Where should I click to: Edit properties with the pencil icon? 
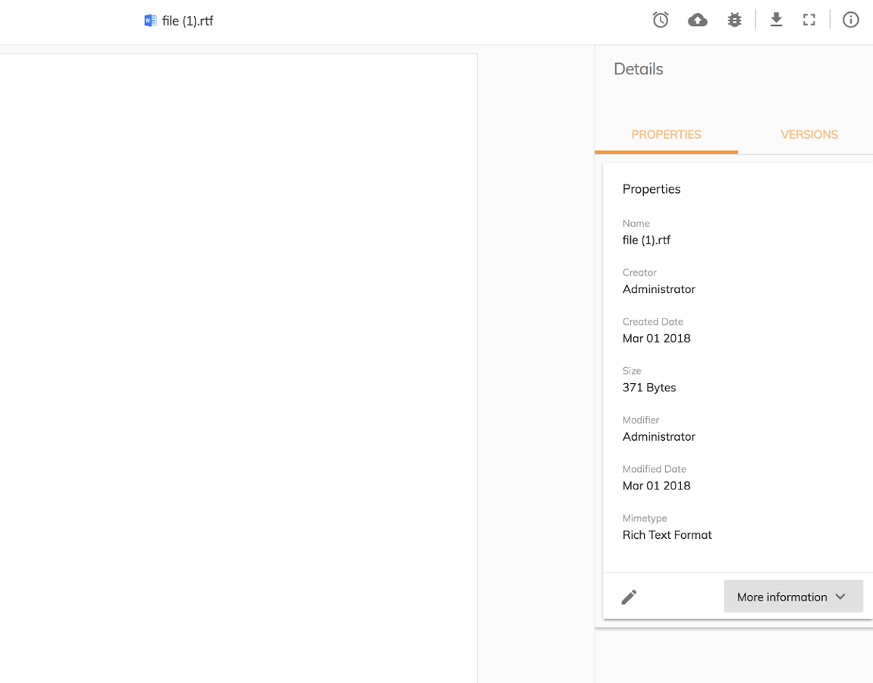click(629, 596)
